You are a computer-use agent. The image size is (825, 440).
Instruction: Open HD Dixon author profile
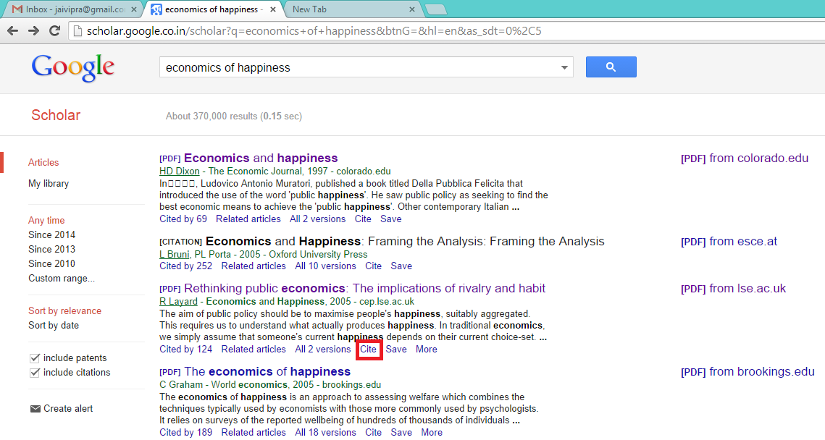(180, 171)
